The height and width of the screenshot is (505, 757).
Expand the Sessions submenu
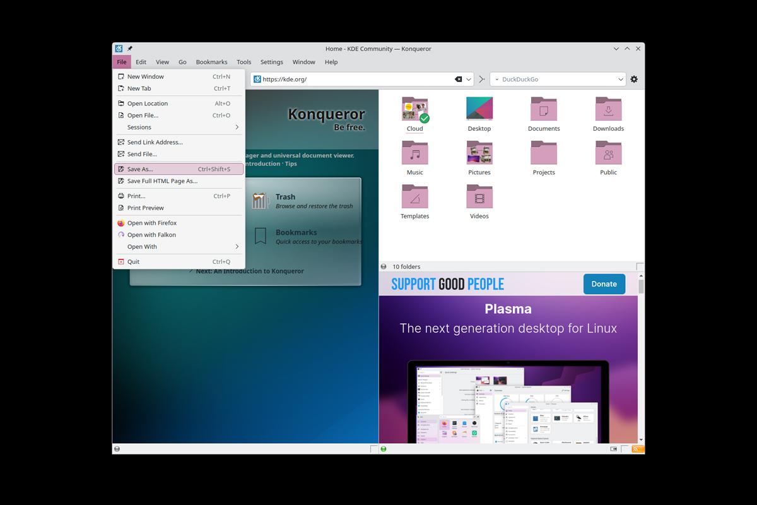point(179,127)
